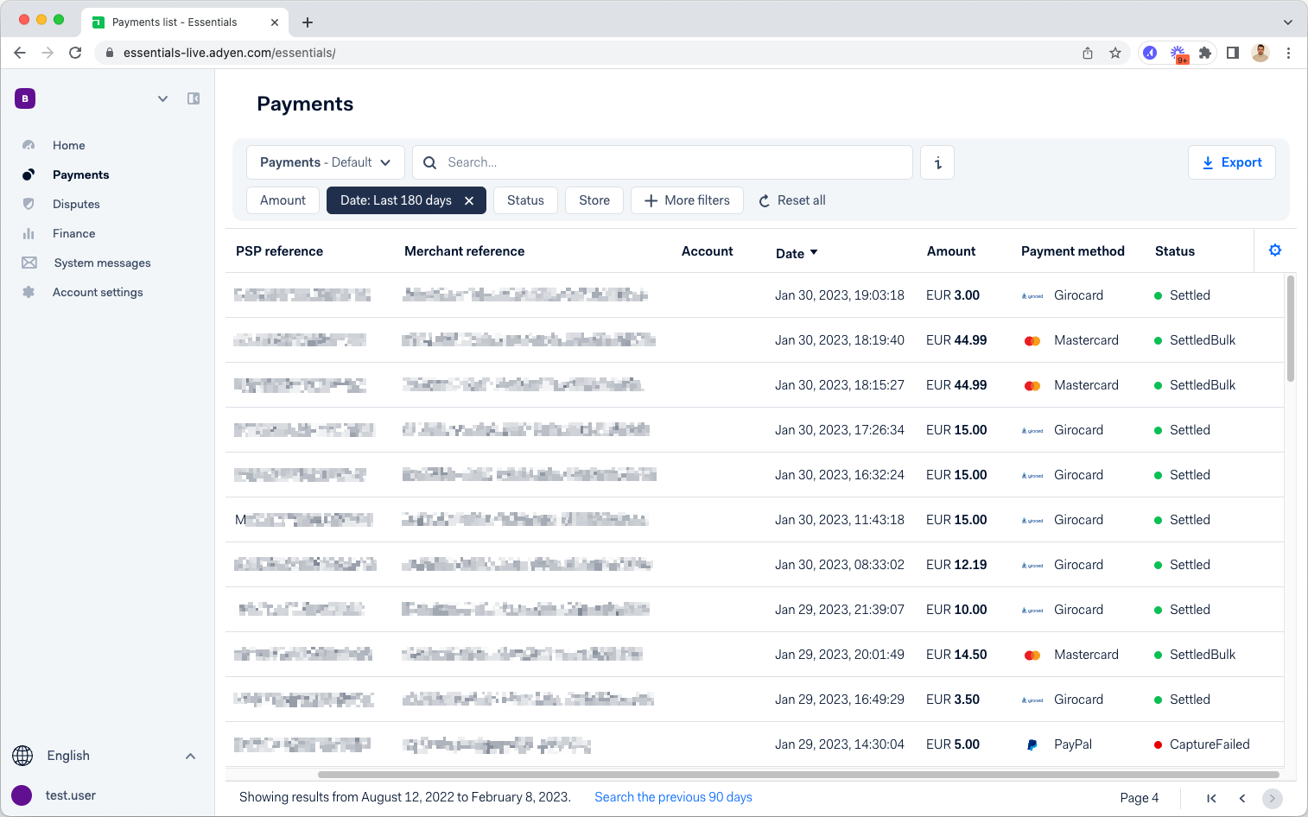
Task: Click the info icon beside the search bar
Action: click(x=937, y=162)
